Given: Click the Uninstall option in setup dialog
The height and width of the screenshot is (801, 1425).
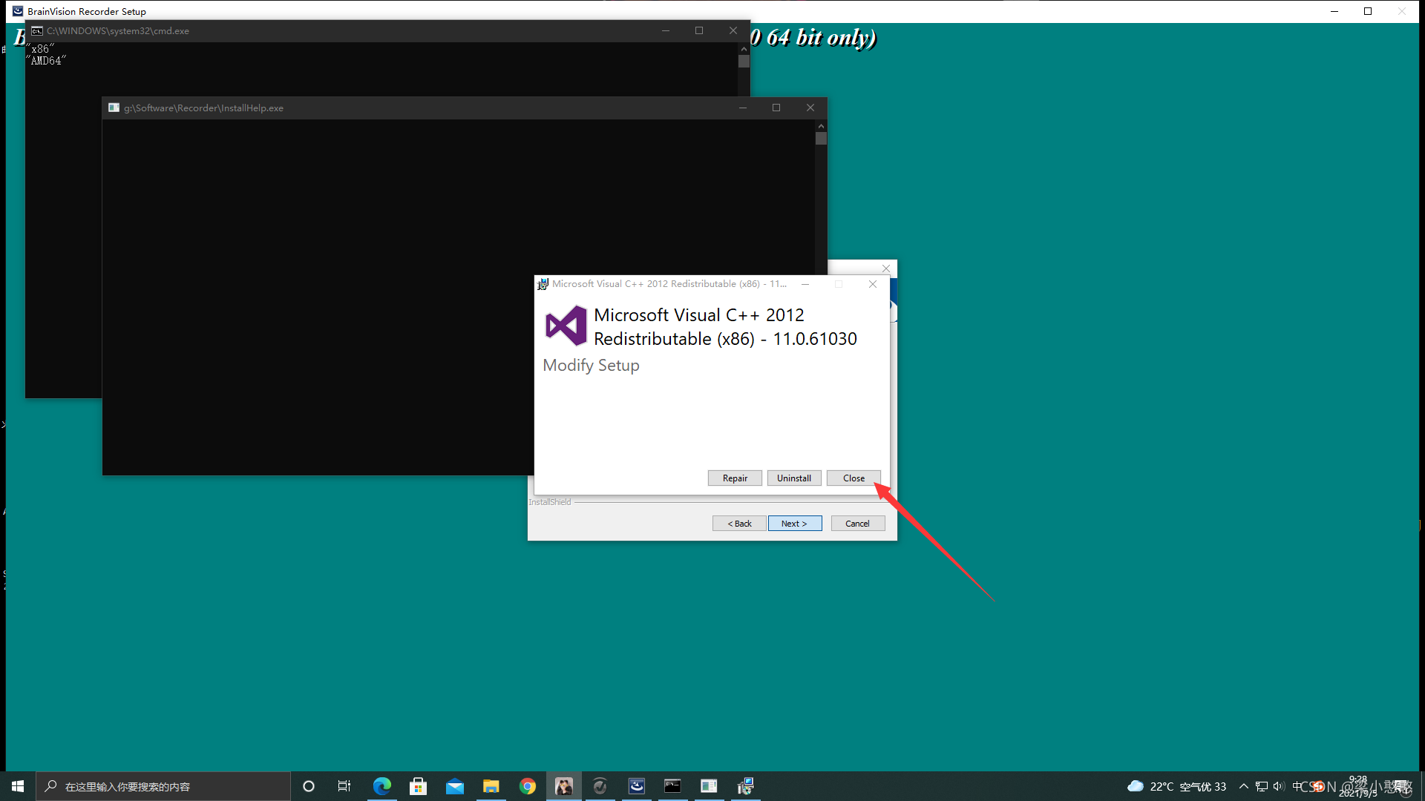Looking at the screenshot, I should click(x=793, y=478).
